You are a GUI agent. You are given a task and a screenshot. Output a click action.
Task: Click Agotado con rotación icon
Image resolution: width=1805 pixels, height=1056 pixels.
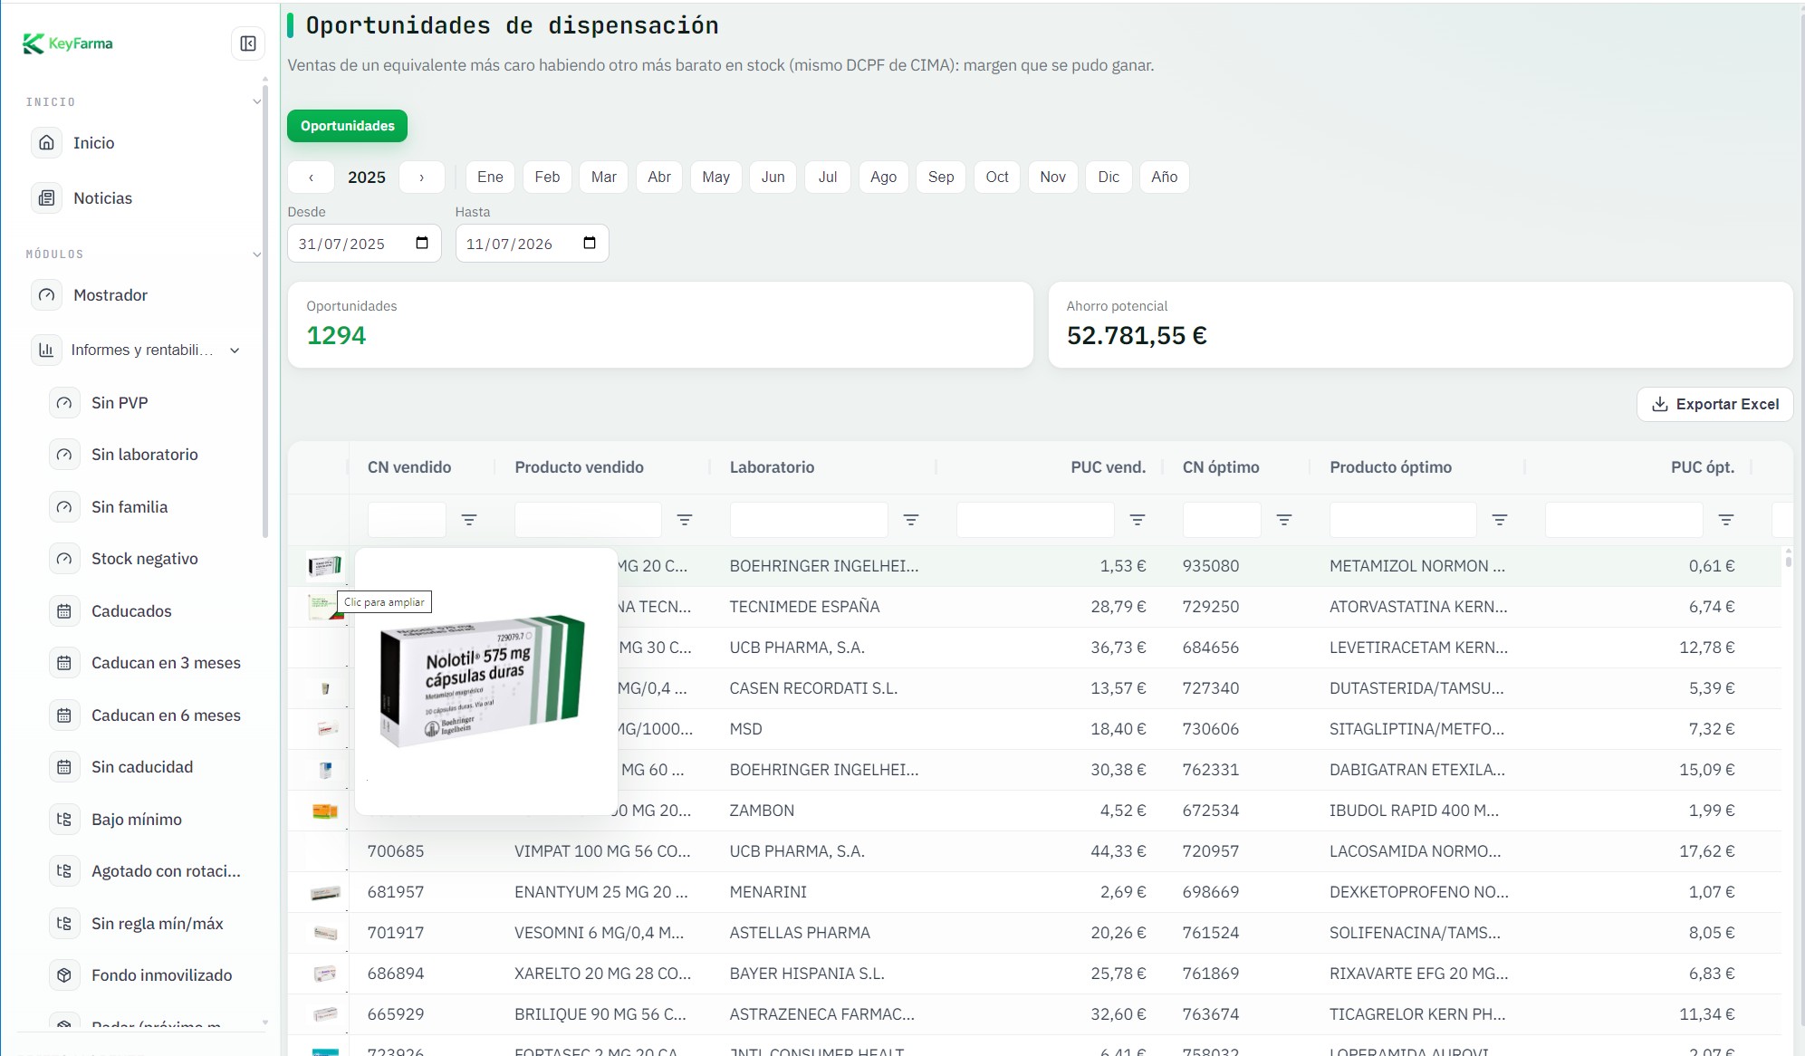64,871
